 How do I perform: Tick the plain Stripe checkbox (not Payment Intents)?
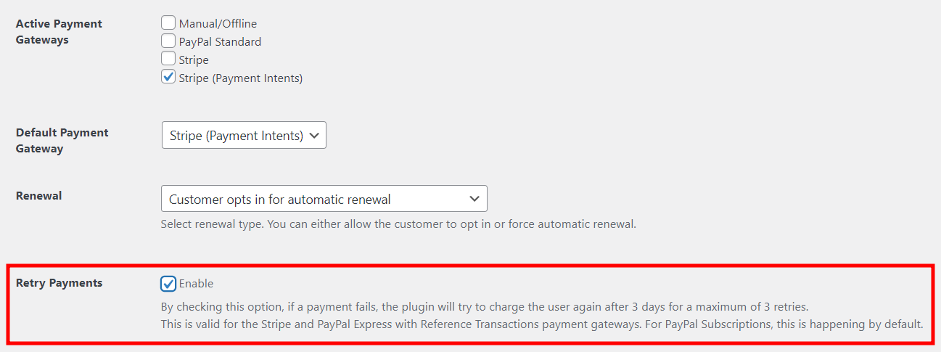[x=168, y=60]
